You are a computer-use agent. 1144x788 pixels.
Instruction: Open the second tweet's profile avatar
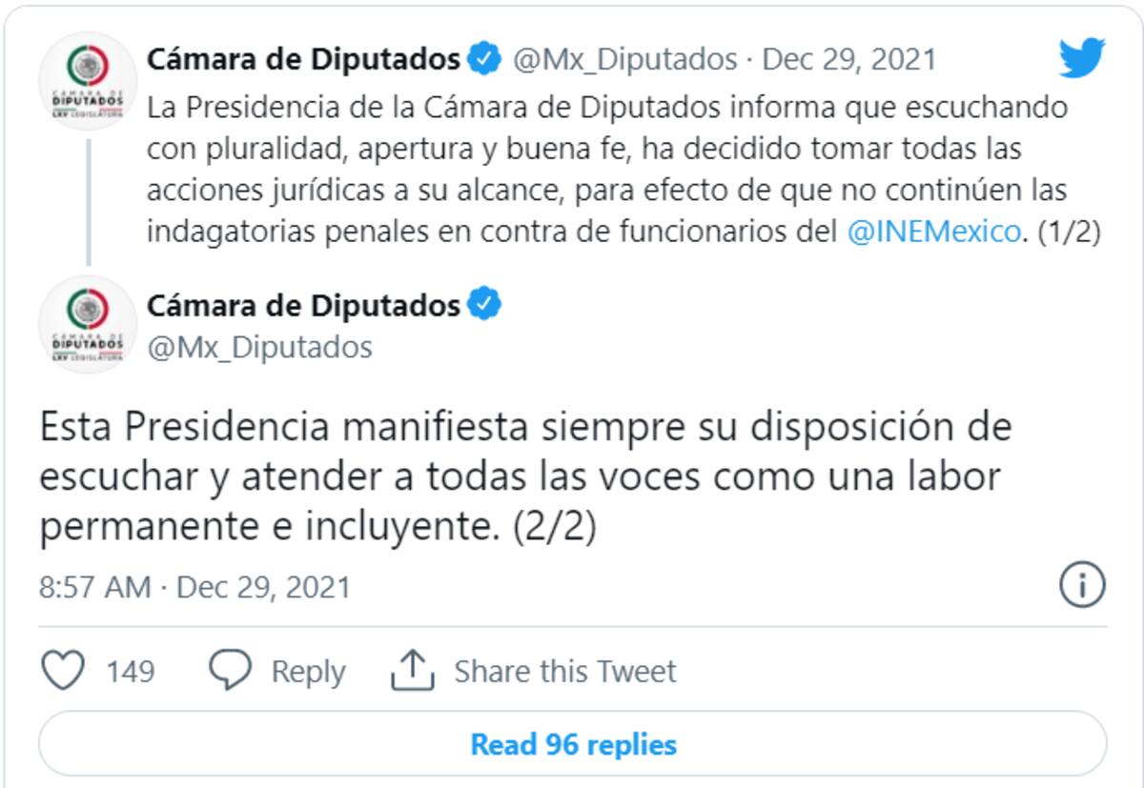[88, 324]
